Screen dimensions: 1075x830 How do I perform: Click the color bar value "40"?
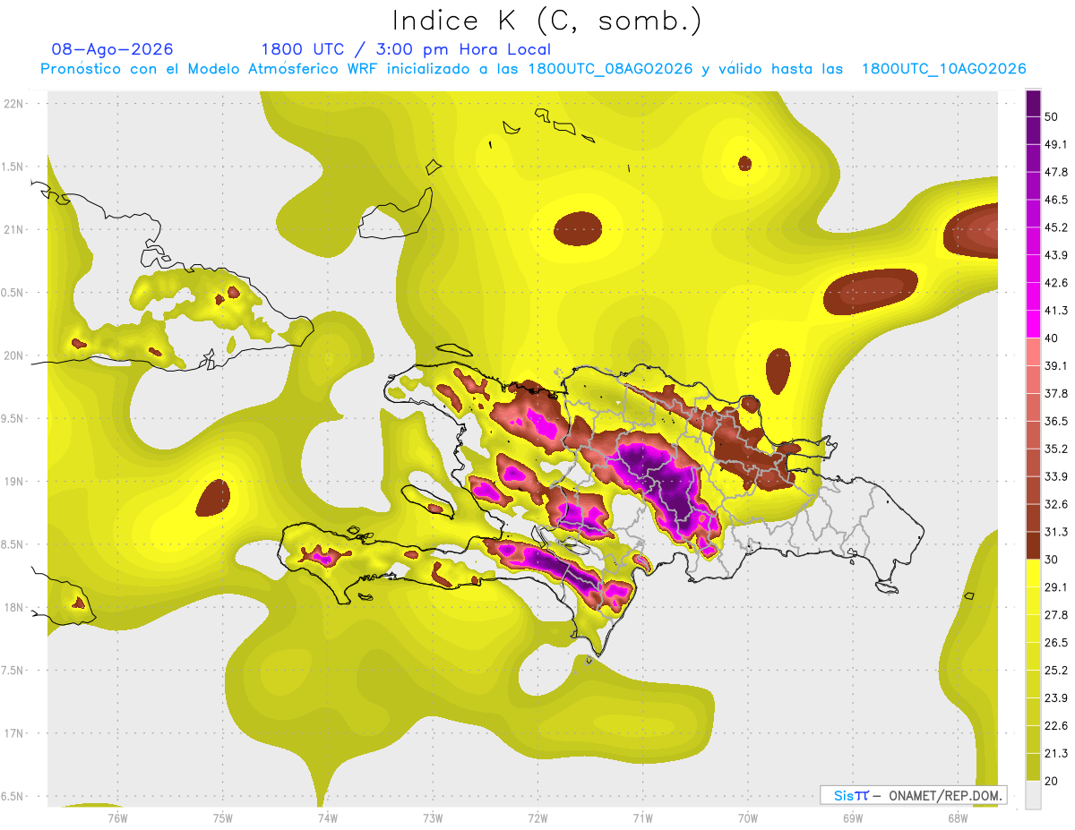tap(1053, 338)
